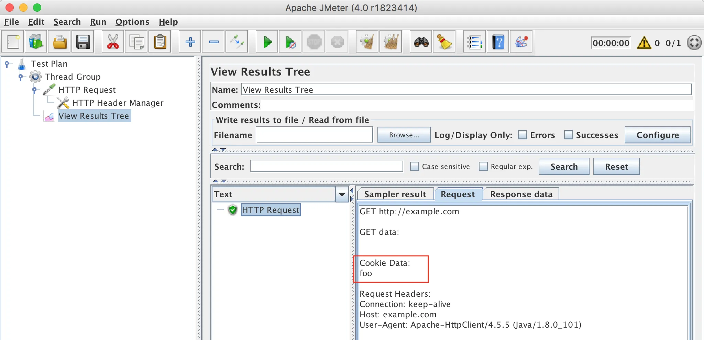This screenshot has width=704, height=340.
Task: Open the Edit menu
Action: 36,22
